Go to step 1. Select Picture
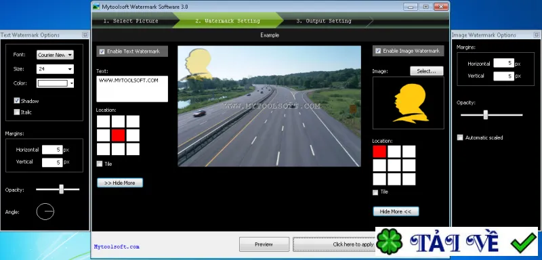 pyautogui.click(x=131, y=21)
